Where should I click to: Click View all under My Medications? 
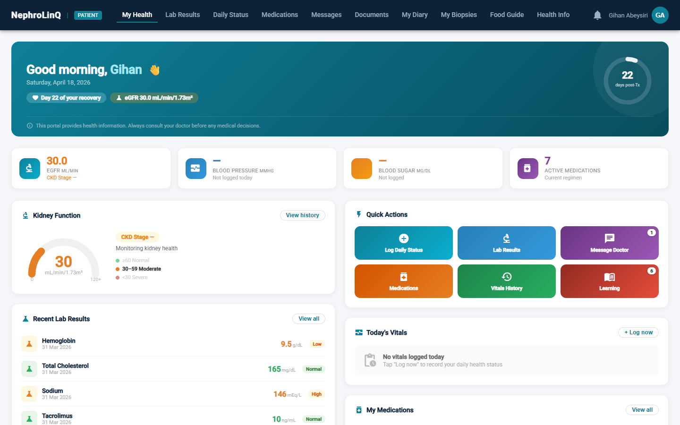(x=642, y=409)
